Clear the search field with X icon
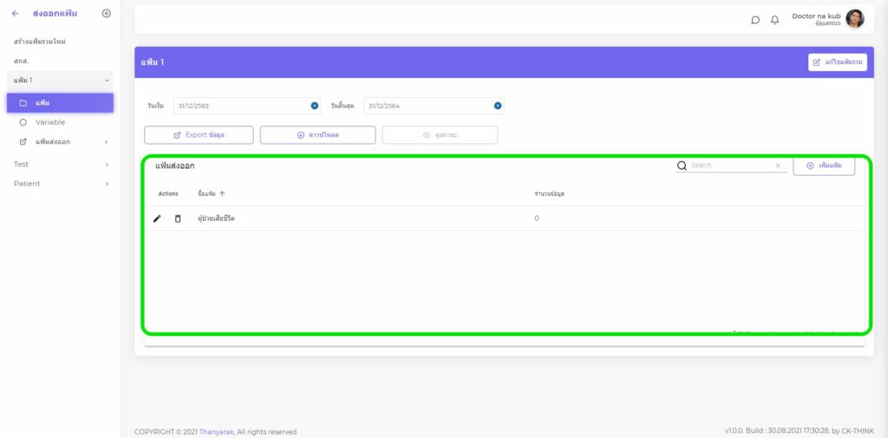888x438 pixels. click(x=778, y=165)
